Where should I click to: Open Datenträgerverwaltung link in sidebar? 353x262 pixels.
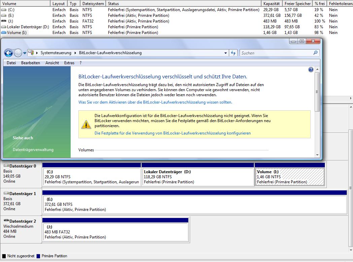33,150
